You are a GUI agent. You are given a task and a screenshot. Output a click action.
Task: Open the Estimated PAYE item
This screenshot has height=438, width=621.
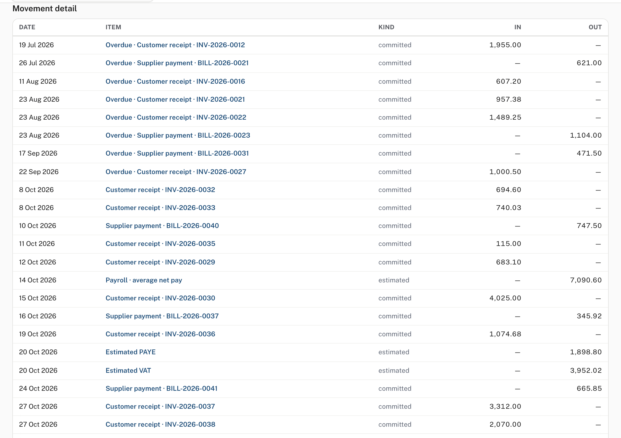[x=130, y=352]
